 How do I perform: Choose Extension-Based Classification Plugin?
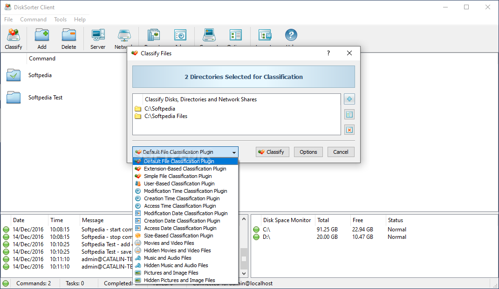click(185, 169)
